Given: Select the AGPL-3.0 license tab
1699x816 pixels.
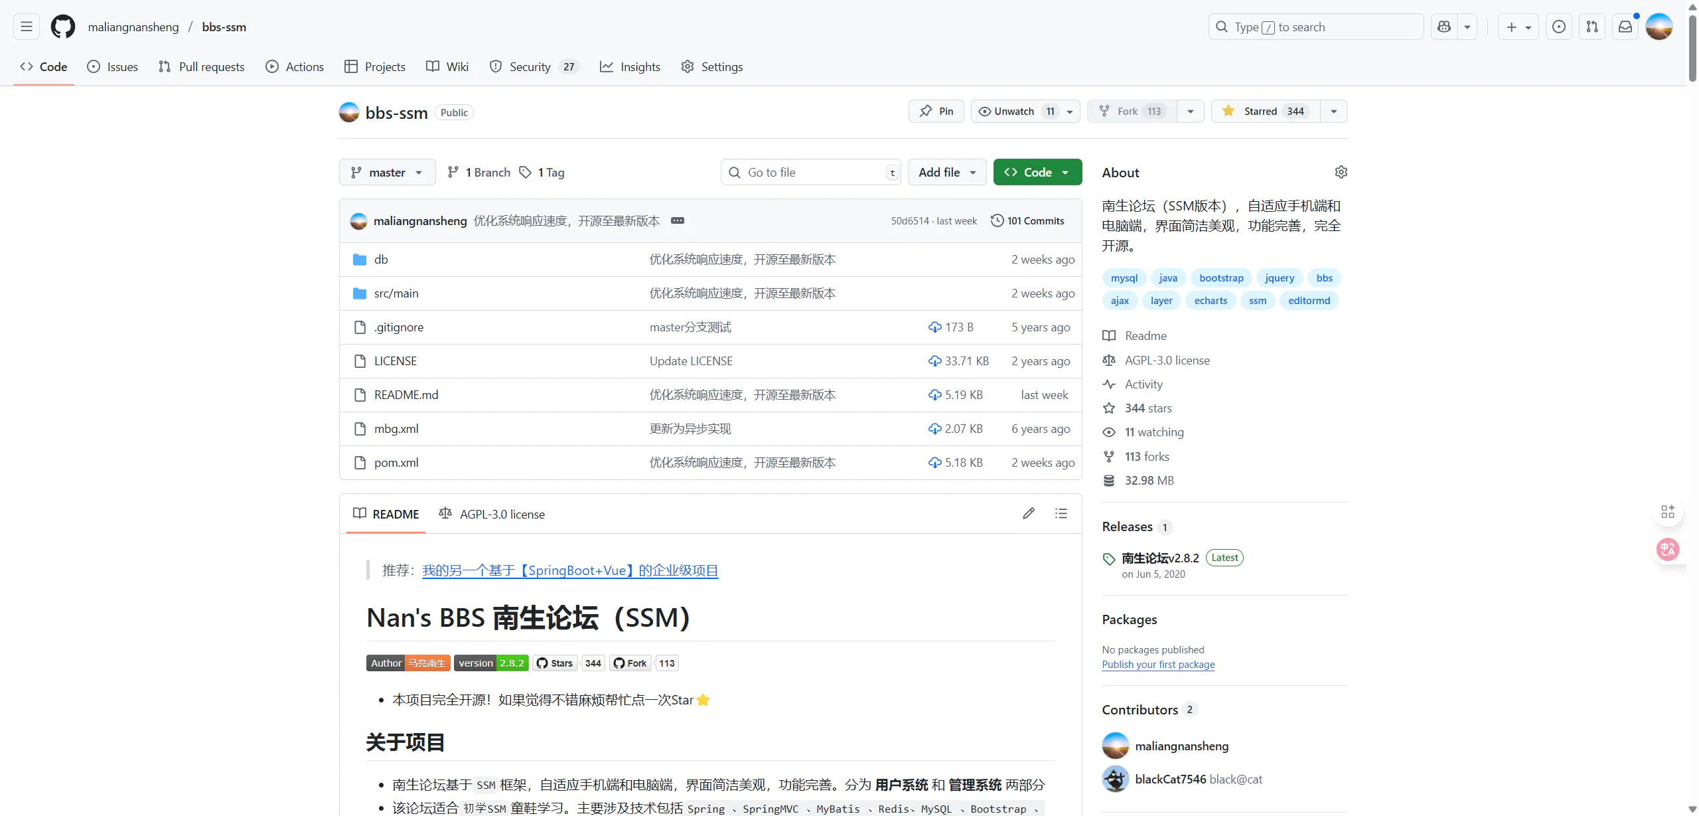Looking at the screenshot, I should [492, 514].
